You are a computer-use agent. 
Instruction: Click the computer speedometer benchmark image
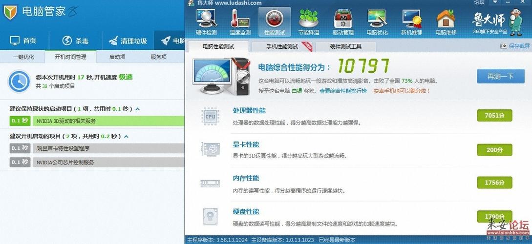coord(220,77)
